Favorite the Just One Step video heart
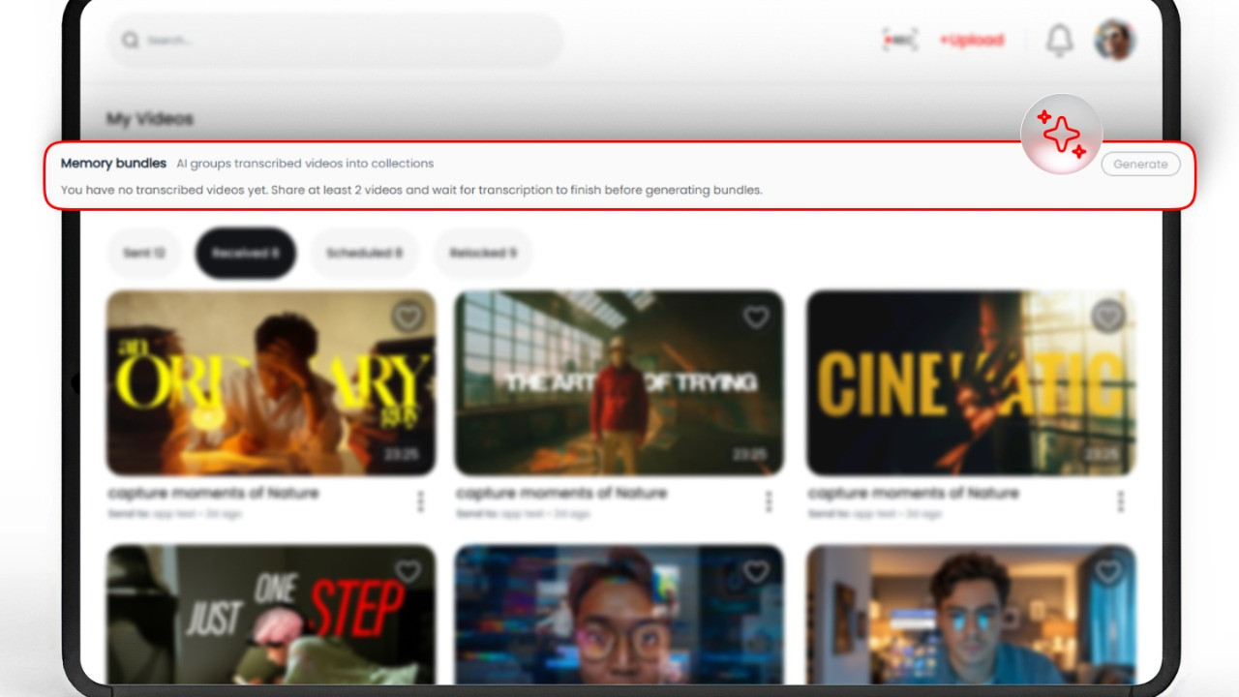1239x697 pixels. pyautogui.click(x=408, y=572)
